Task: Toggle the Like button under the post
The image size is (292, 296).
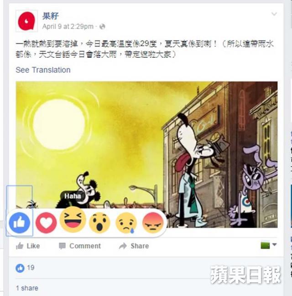Action: 28,246
